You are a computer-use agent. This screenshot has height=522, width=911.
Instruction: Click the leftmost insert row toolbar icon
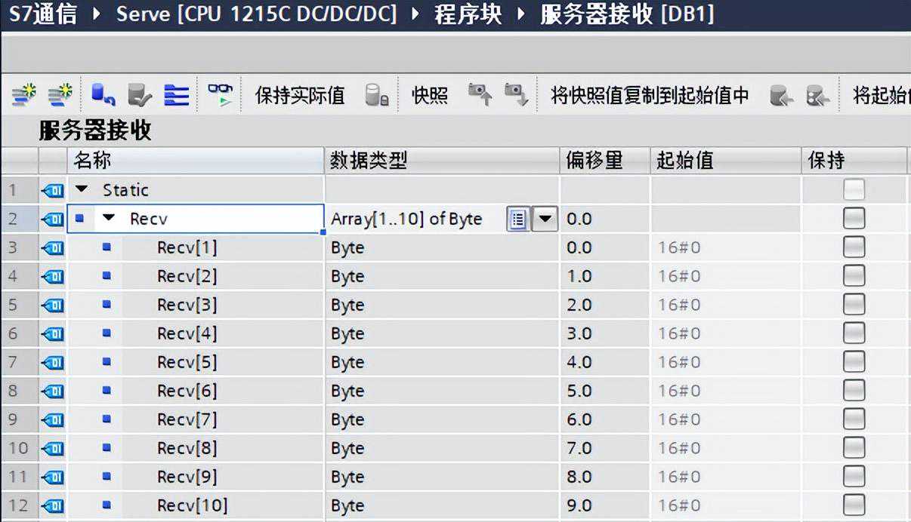[23, 95]
